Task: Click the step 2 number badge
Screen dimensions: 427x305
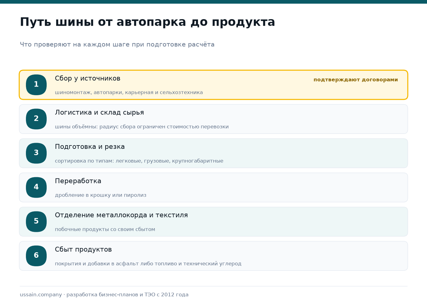Action: pyautogui.click(x=36, y=119)
